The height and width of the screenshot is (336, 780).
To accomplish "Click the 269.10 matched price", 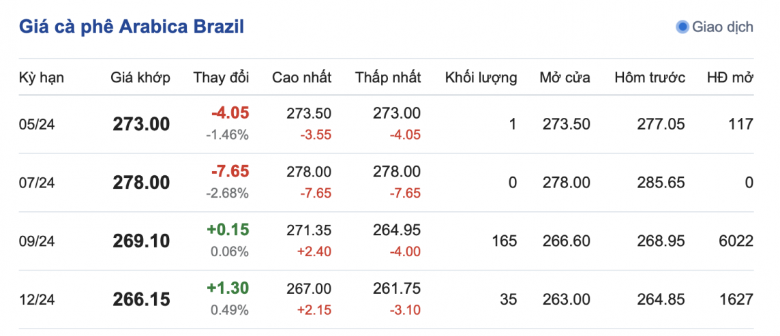I will (x=141, y=241).
